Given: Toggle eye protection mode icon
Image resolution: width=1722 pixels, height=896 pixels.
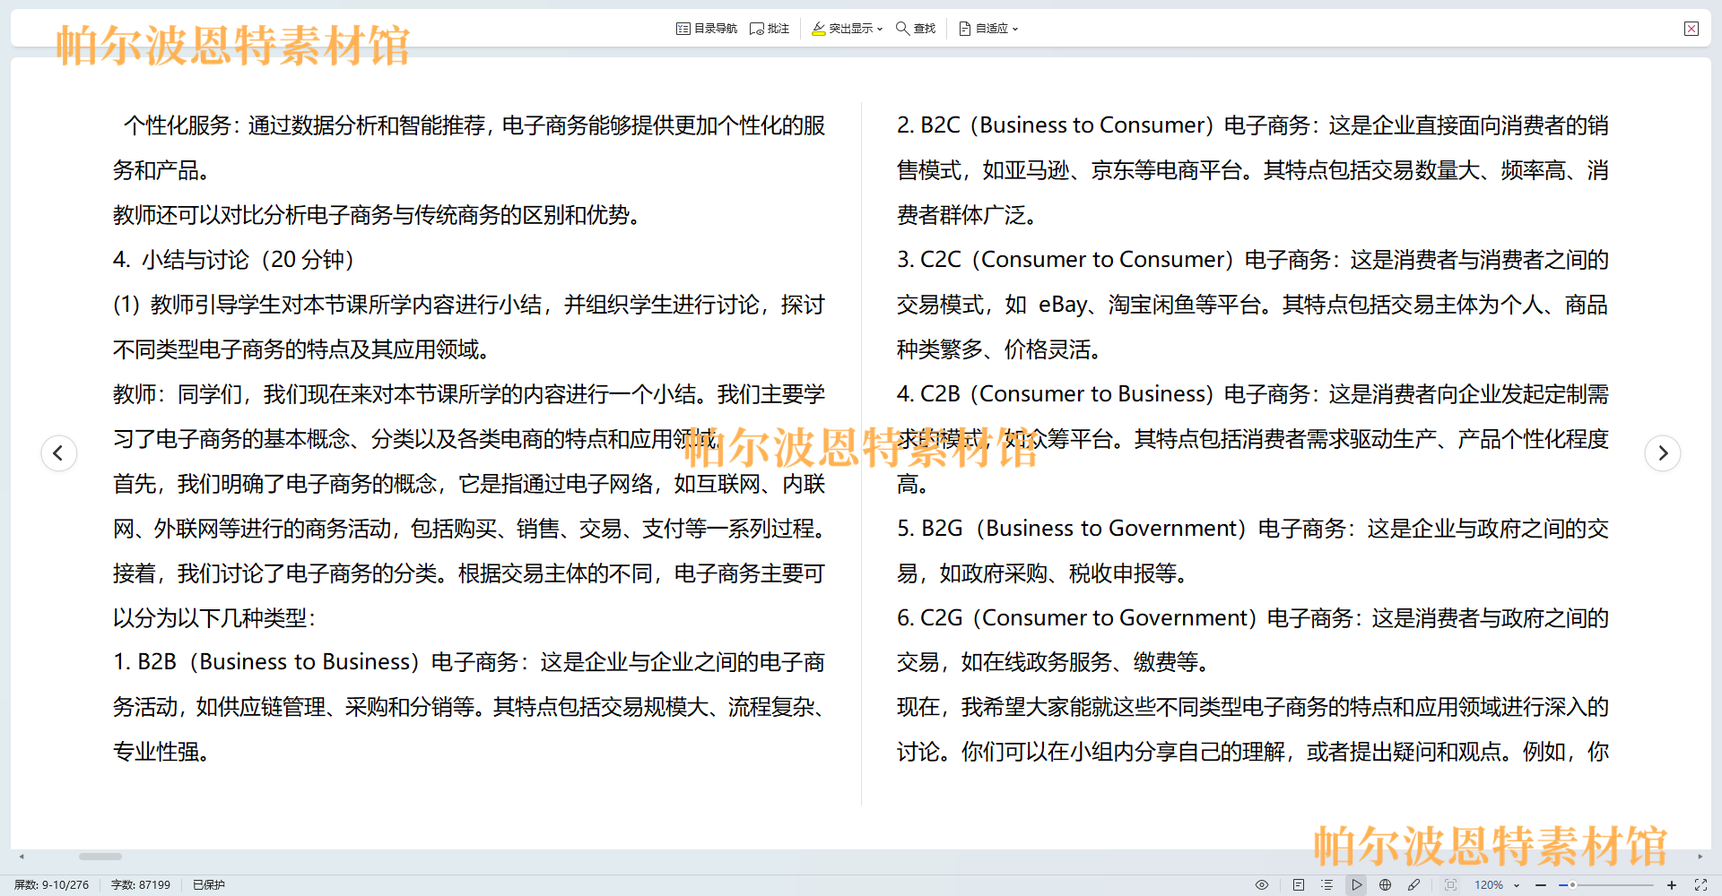Looking at the screenshot, I should (1262, 884).
